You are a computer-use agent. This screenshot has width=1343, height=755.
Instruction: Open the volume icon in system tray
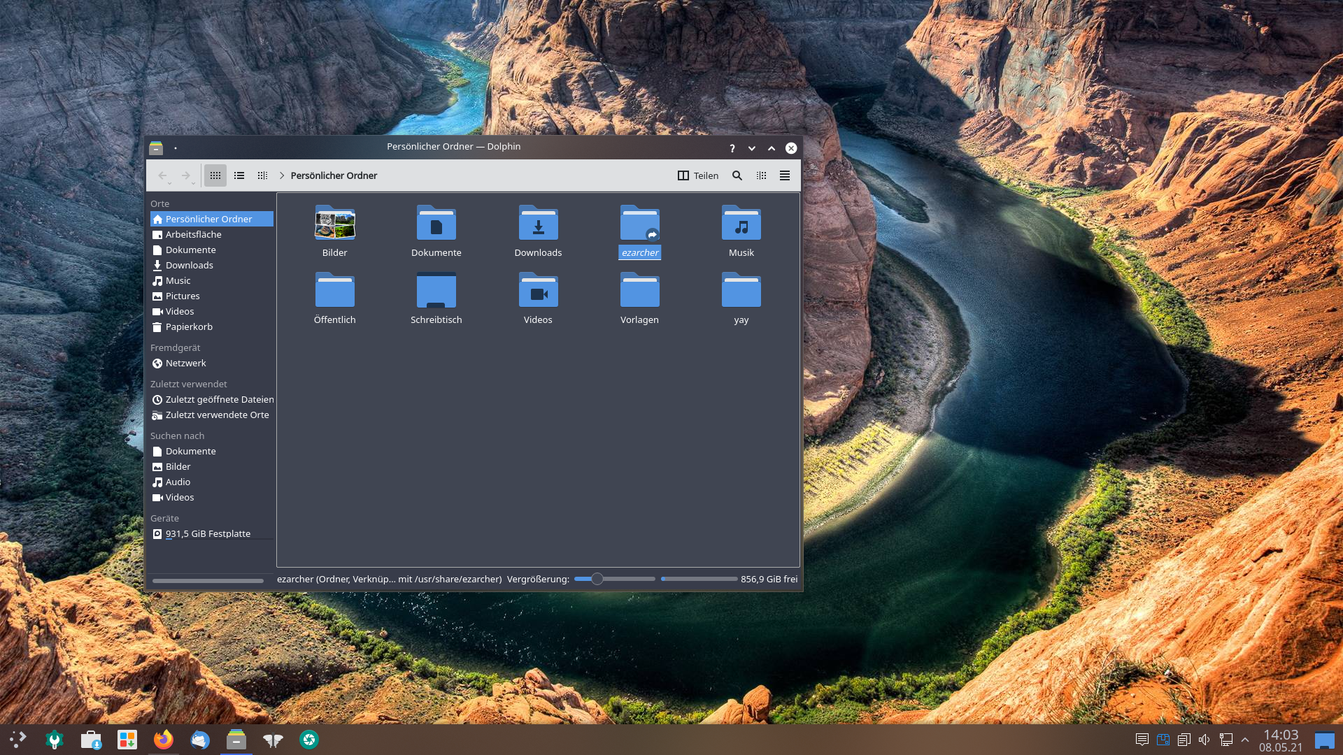(1204, 740)
